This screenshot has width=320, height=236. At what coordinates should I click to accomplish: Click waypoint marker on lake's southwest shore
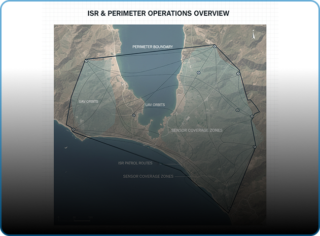point(133,115)
